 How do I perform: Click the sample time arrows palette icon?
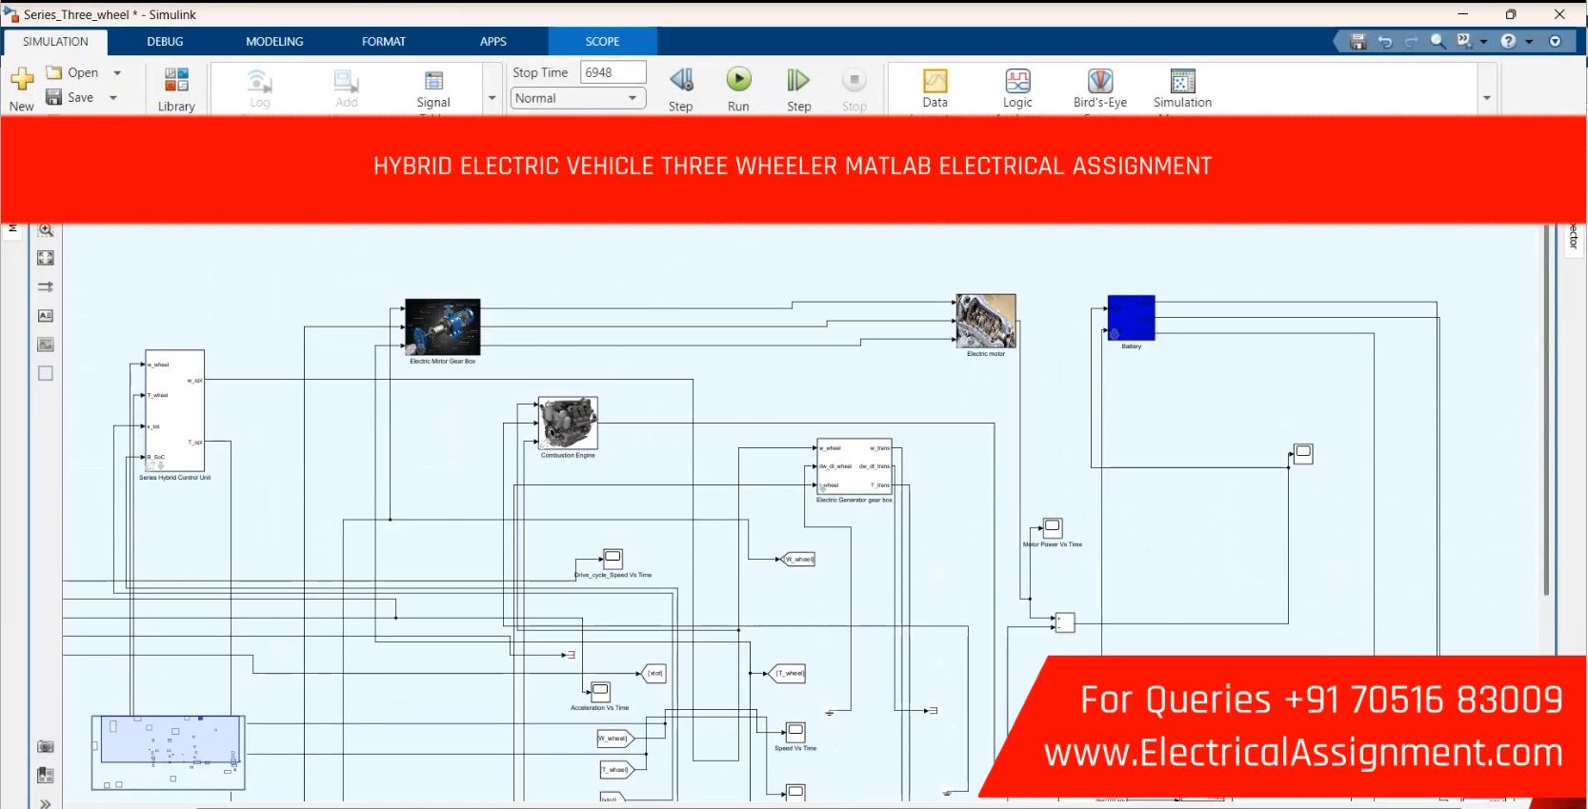click(x=46, y=286)
